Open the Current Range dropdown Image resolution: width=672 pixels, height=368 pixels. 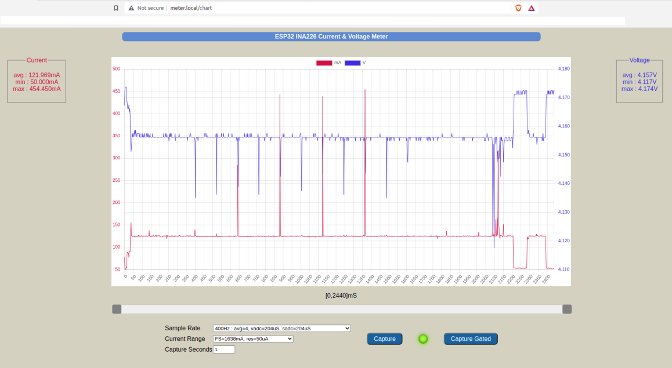tap(253, 339)
